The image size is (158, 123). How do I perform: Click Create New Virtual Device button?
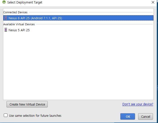click(x=27, y=104)
